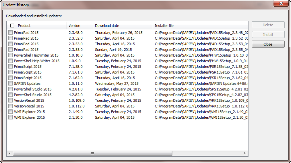Viewport: 291px width, 163px height.
Task: Click the date Wednesday, May 27, 2015
Action: click(x=117, y=83)
